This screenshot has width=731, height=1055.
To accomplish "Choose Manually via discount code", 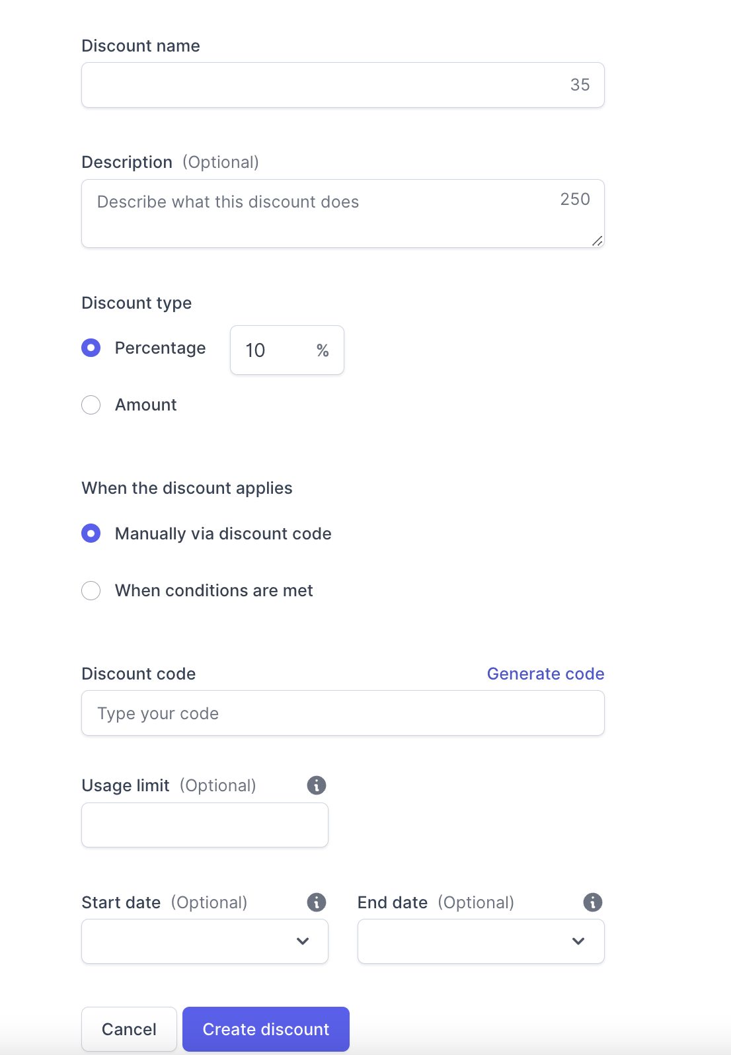I will pos(91,533).
